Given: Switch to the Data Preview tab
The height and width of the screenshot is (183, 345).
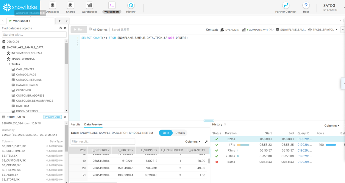Looking at the screenshot, I should click(x=93, y=124).
